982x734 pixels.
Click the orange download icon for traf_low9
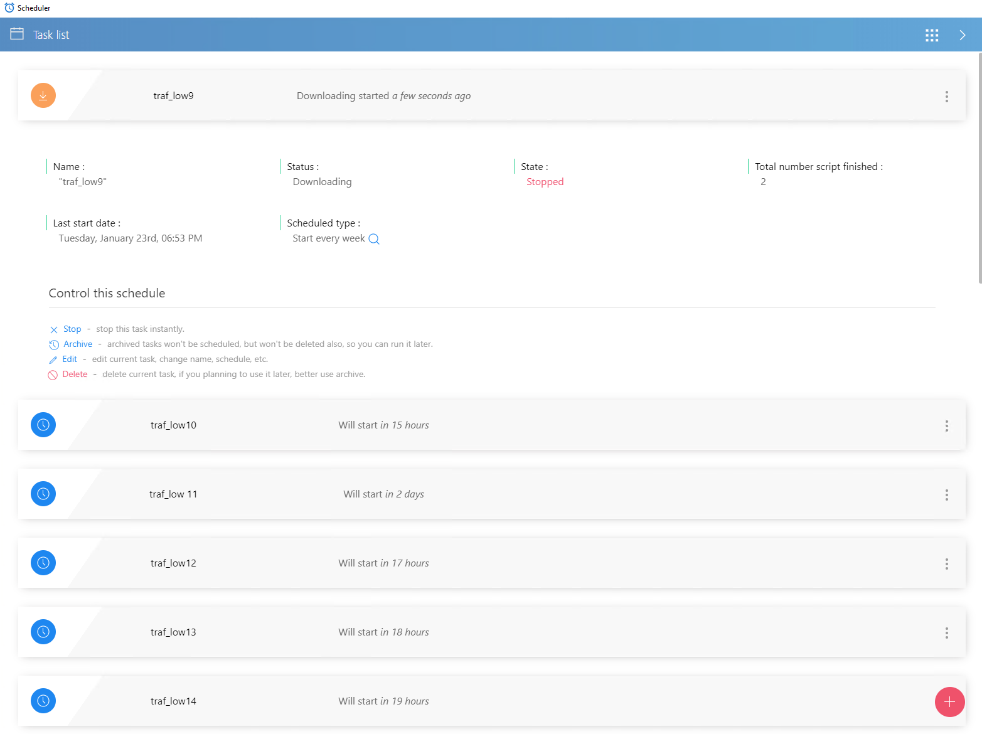(43, 95)
